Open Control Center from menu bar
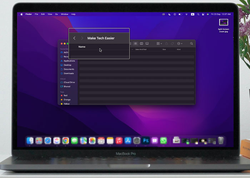 click(x=203, y=14)
